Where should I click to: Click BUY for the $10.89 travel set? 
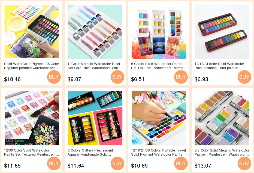(181, 163)
